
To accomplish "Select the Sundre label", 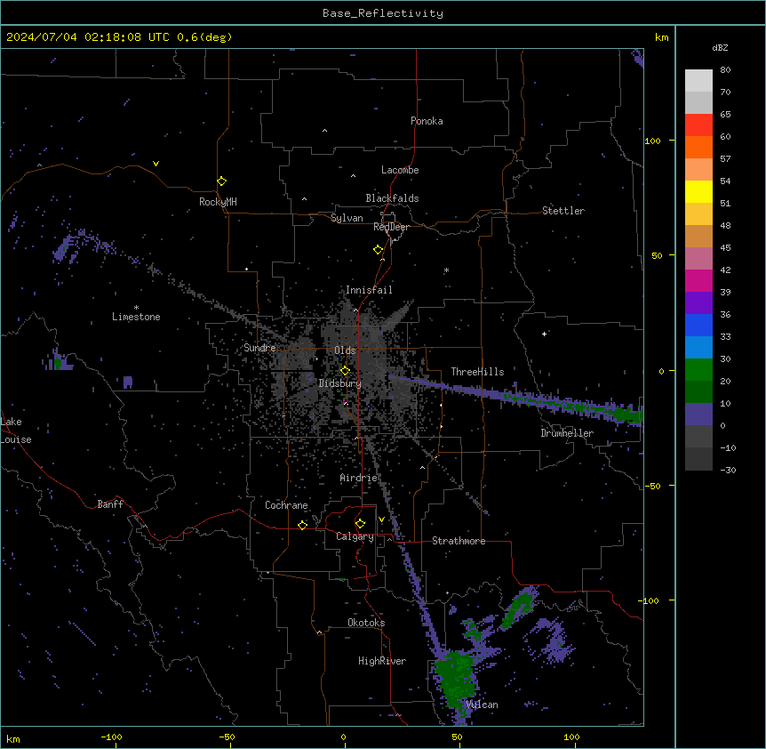I will (x=259, y=348).
